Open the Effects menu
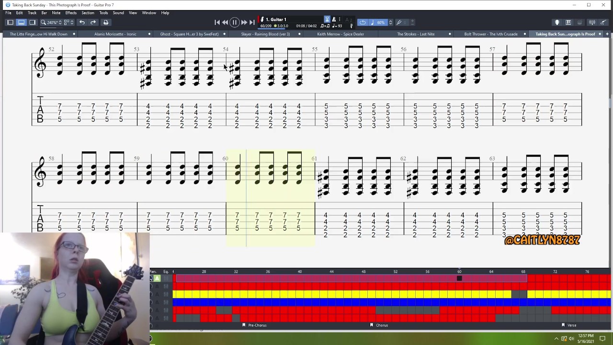 click(71, 13)
